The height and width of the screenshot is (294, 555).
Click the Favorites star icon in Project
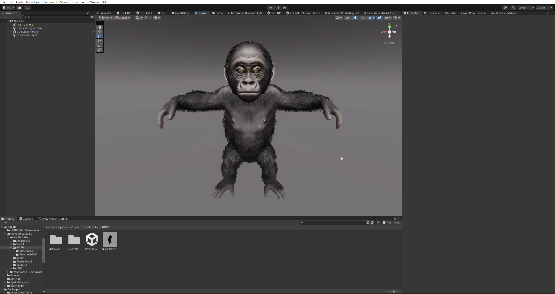pos(390,223)
